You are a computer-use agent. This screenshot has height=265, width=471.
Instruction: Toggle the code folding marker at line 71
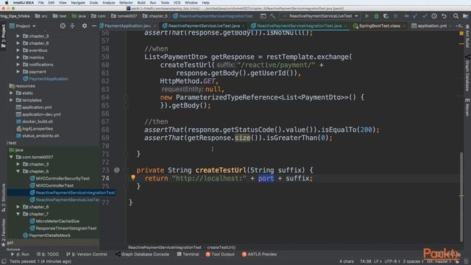126,154
